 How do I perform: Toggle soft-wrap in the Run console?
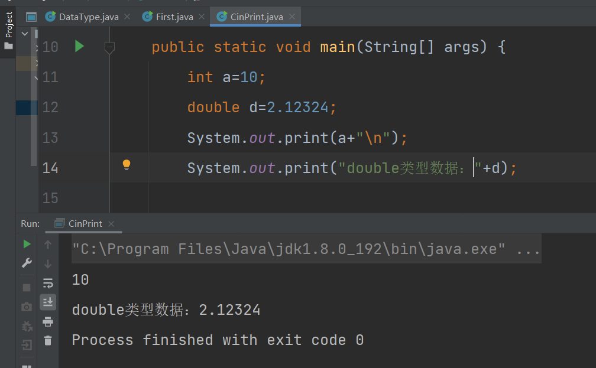pyautogui.click(x=48, y=284)
